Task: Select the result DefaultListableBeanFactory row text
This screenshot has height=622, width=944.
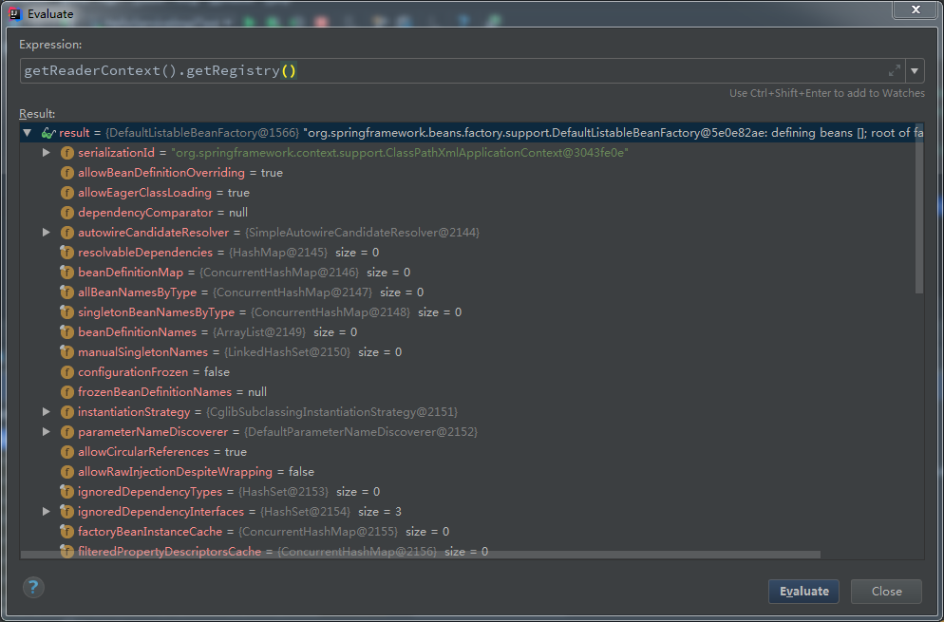Action: click(491, 133)
